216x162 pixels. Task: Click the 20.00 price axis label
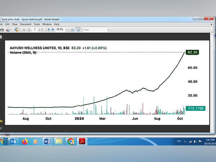pyautogui.click(x=193, y=95)
